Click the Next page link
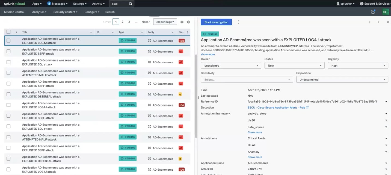 coord(146,22)
